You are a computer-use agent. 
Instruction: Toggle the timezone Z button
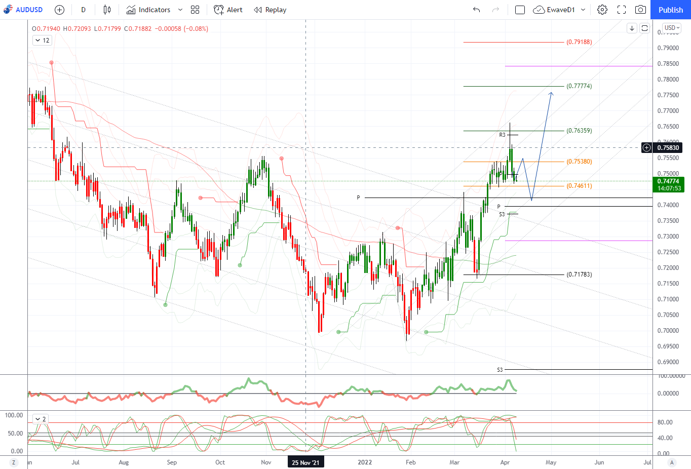(14, 462)
